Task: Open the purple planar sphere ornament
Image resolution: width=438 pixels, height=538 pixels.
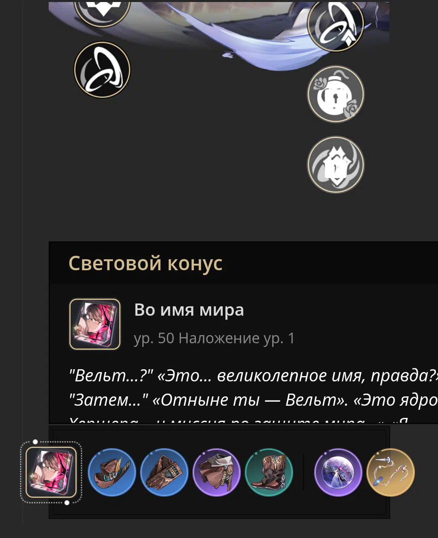Action: click(338, 472)
